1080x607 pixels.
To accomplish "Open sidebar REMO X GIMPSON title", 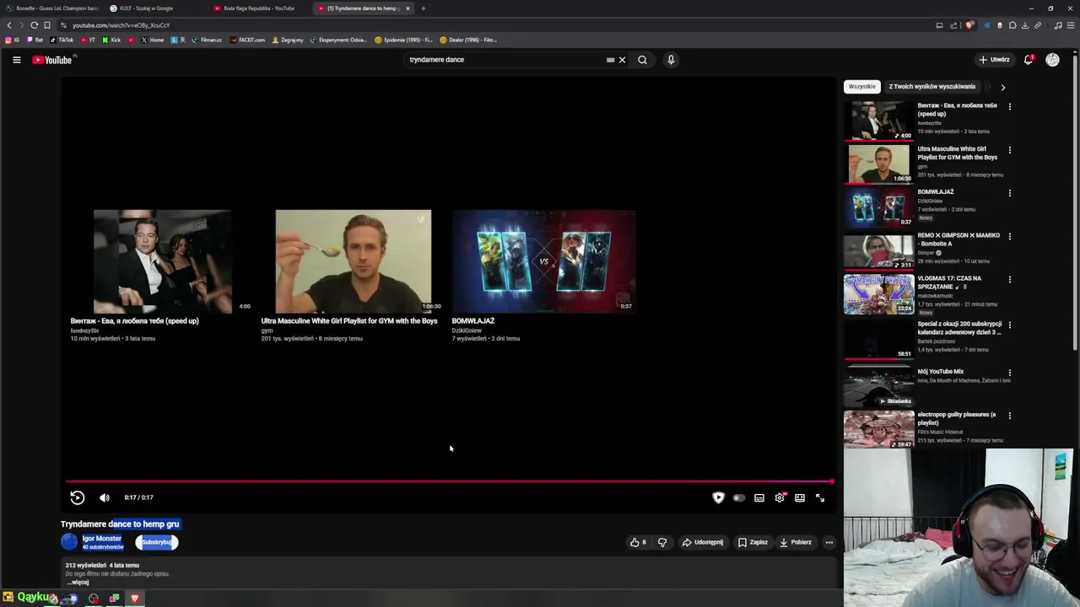I will [958, 239].
